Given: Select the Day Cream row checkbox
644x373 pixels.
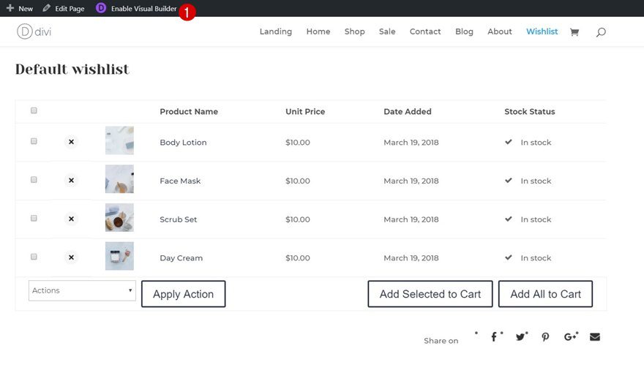Looking at the screenshot, I should click(x=34, y=257).
